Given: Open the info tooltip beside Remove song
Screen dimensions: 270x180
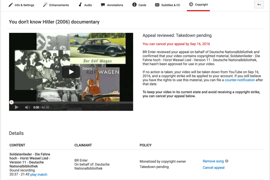Looking at the screenshot, I should coord(227,161).
